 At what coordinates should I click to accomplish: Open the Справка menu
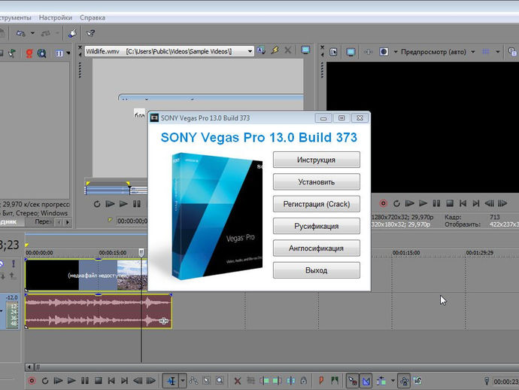[x=93, y=17]
